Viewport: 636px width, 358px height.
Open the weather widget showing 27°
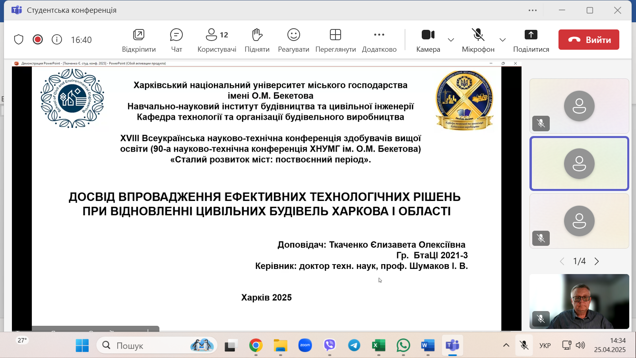click(x=22, y=340)
